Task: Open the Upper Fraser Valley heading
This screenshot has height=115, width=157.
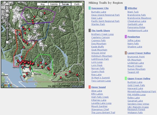Action: click(139, 79)
